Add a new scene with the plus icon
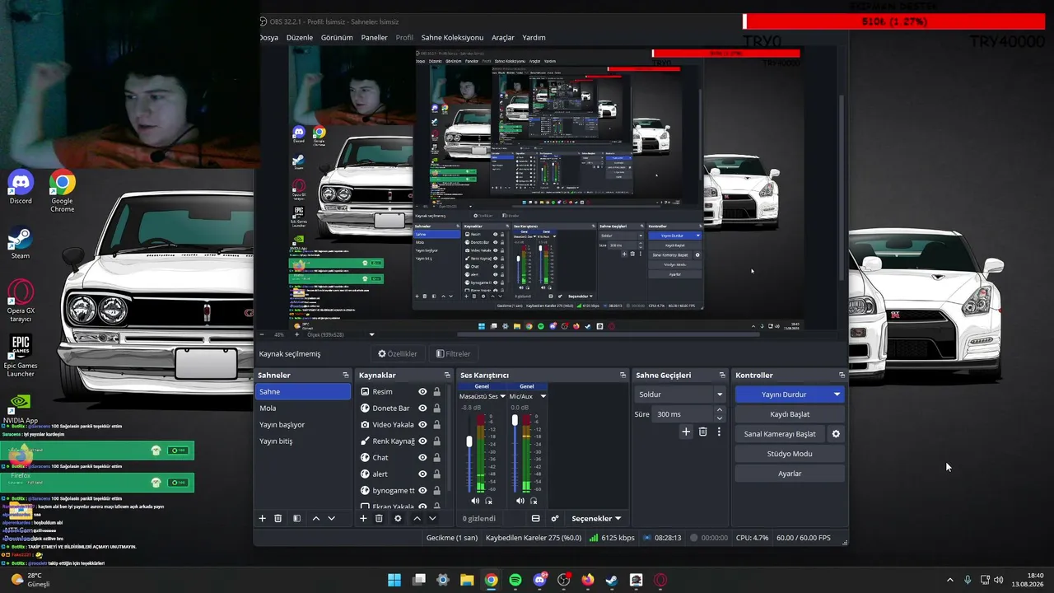 (x=263, y=518)
